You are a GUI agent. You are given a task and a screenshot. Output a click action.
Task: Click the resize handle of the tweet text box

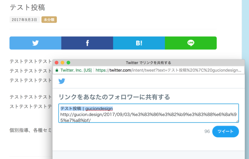(x=237, y=121)
